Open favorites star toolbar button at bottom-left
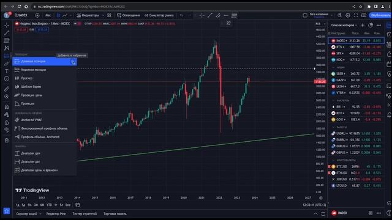Viewport: 392px width, 220px height. coord(7,211)
